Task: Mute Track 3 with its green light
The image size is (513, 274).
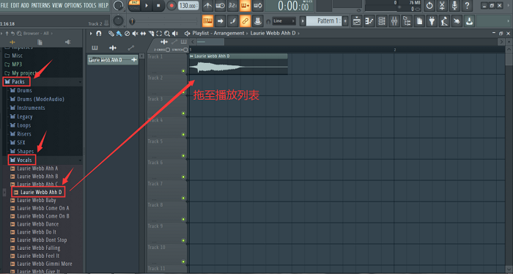Action: (183, 114)
